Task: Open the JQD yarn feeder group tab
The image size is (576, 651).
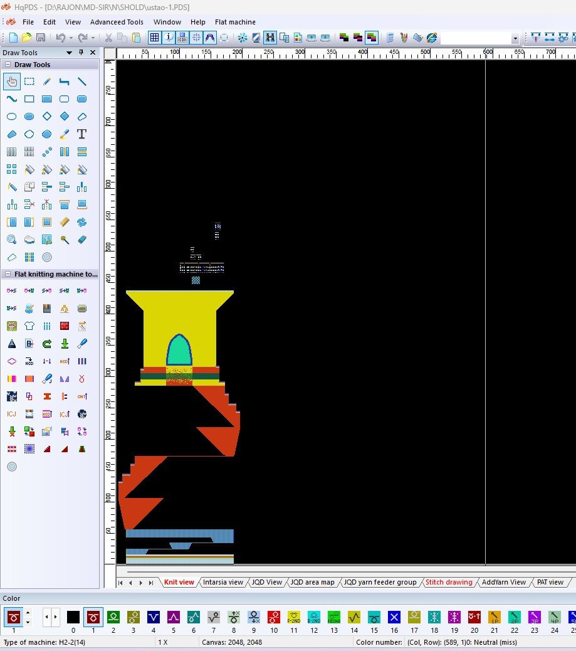Action: [380, 582]
